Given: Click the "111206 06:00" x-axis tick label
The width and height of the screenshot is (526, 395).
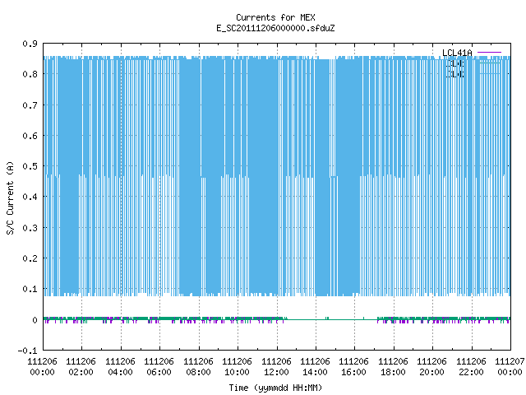Looking at the screenshot, I should (x=159, y=367).
